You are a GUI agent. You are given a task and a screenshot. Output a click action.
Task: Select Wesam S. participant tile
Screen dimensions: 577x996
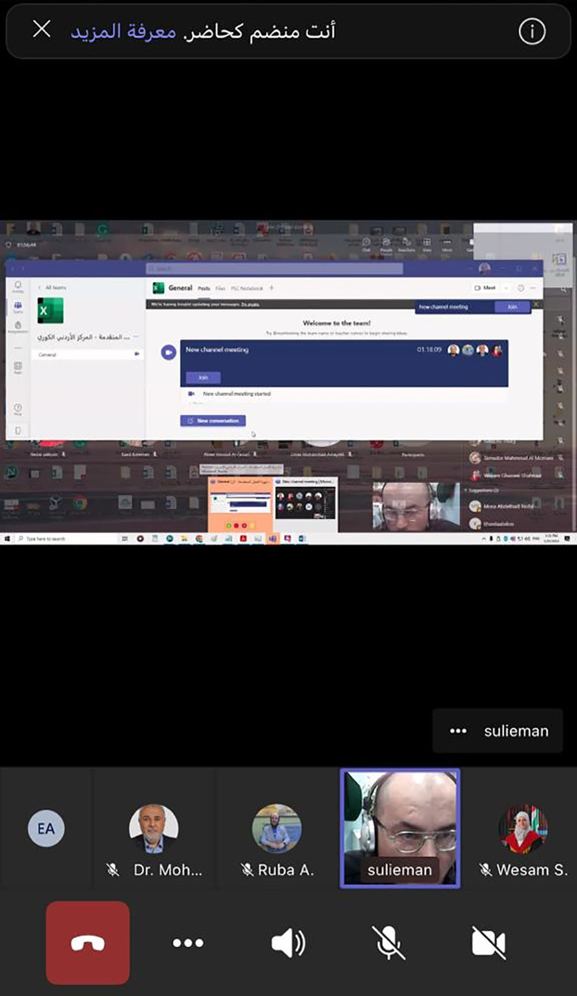tap(523, 829)
